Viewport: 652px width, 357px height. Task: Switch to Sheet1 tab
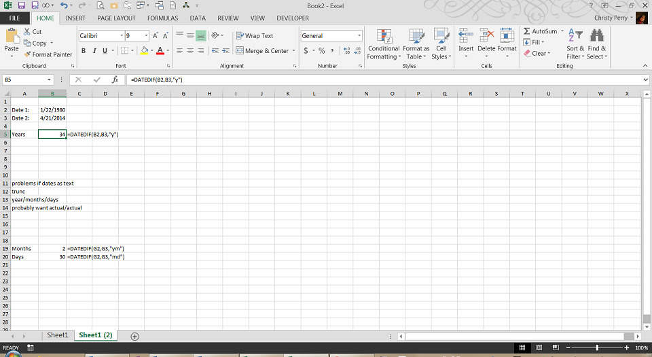pos(57,335)
